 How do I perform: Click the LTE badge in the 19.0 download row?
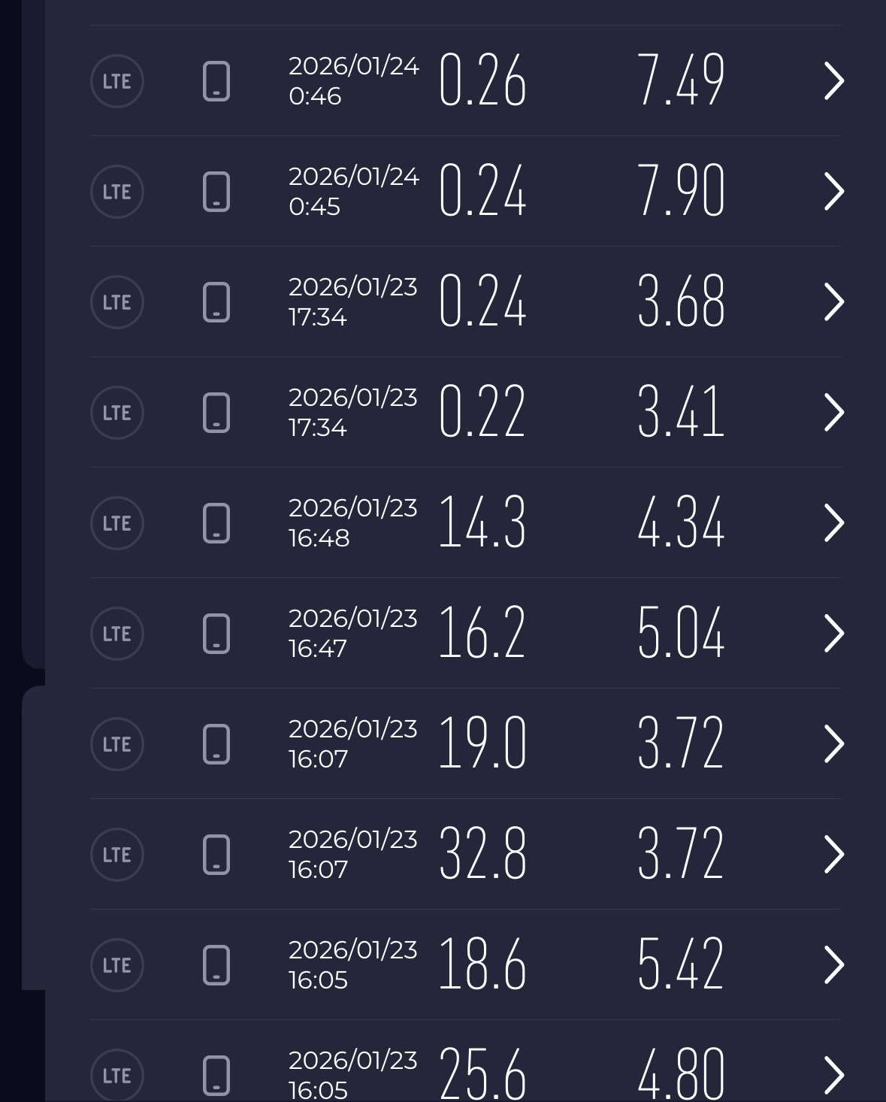pyautogui.click(x=116, y=744)
